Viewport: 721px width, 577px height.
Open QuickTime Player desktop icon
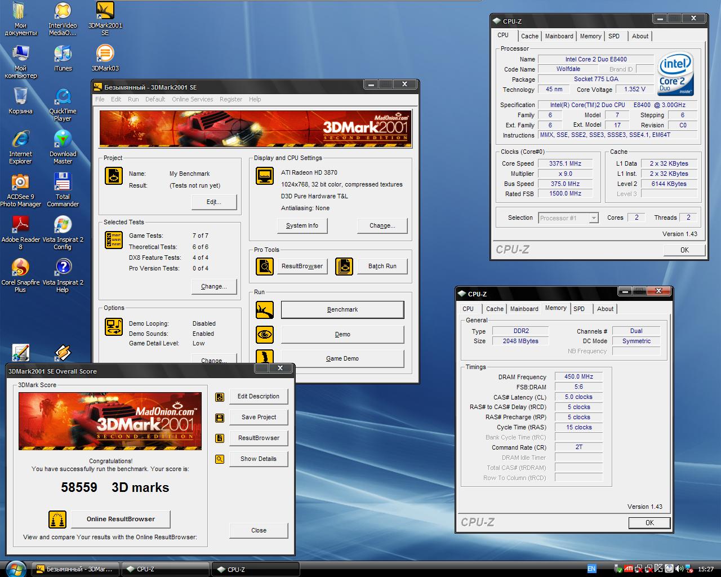pos(63,105)
